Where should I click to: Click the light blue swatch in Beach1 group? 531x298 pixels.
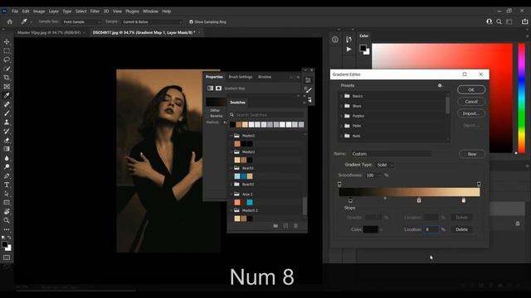pos(237,176)
